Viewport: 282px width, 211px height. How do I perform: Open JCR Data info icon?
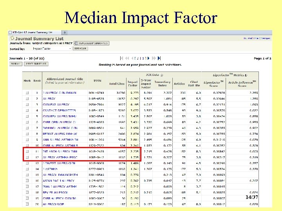tap(161, 75)
